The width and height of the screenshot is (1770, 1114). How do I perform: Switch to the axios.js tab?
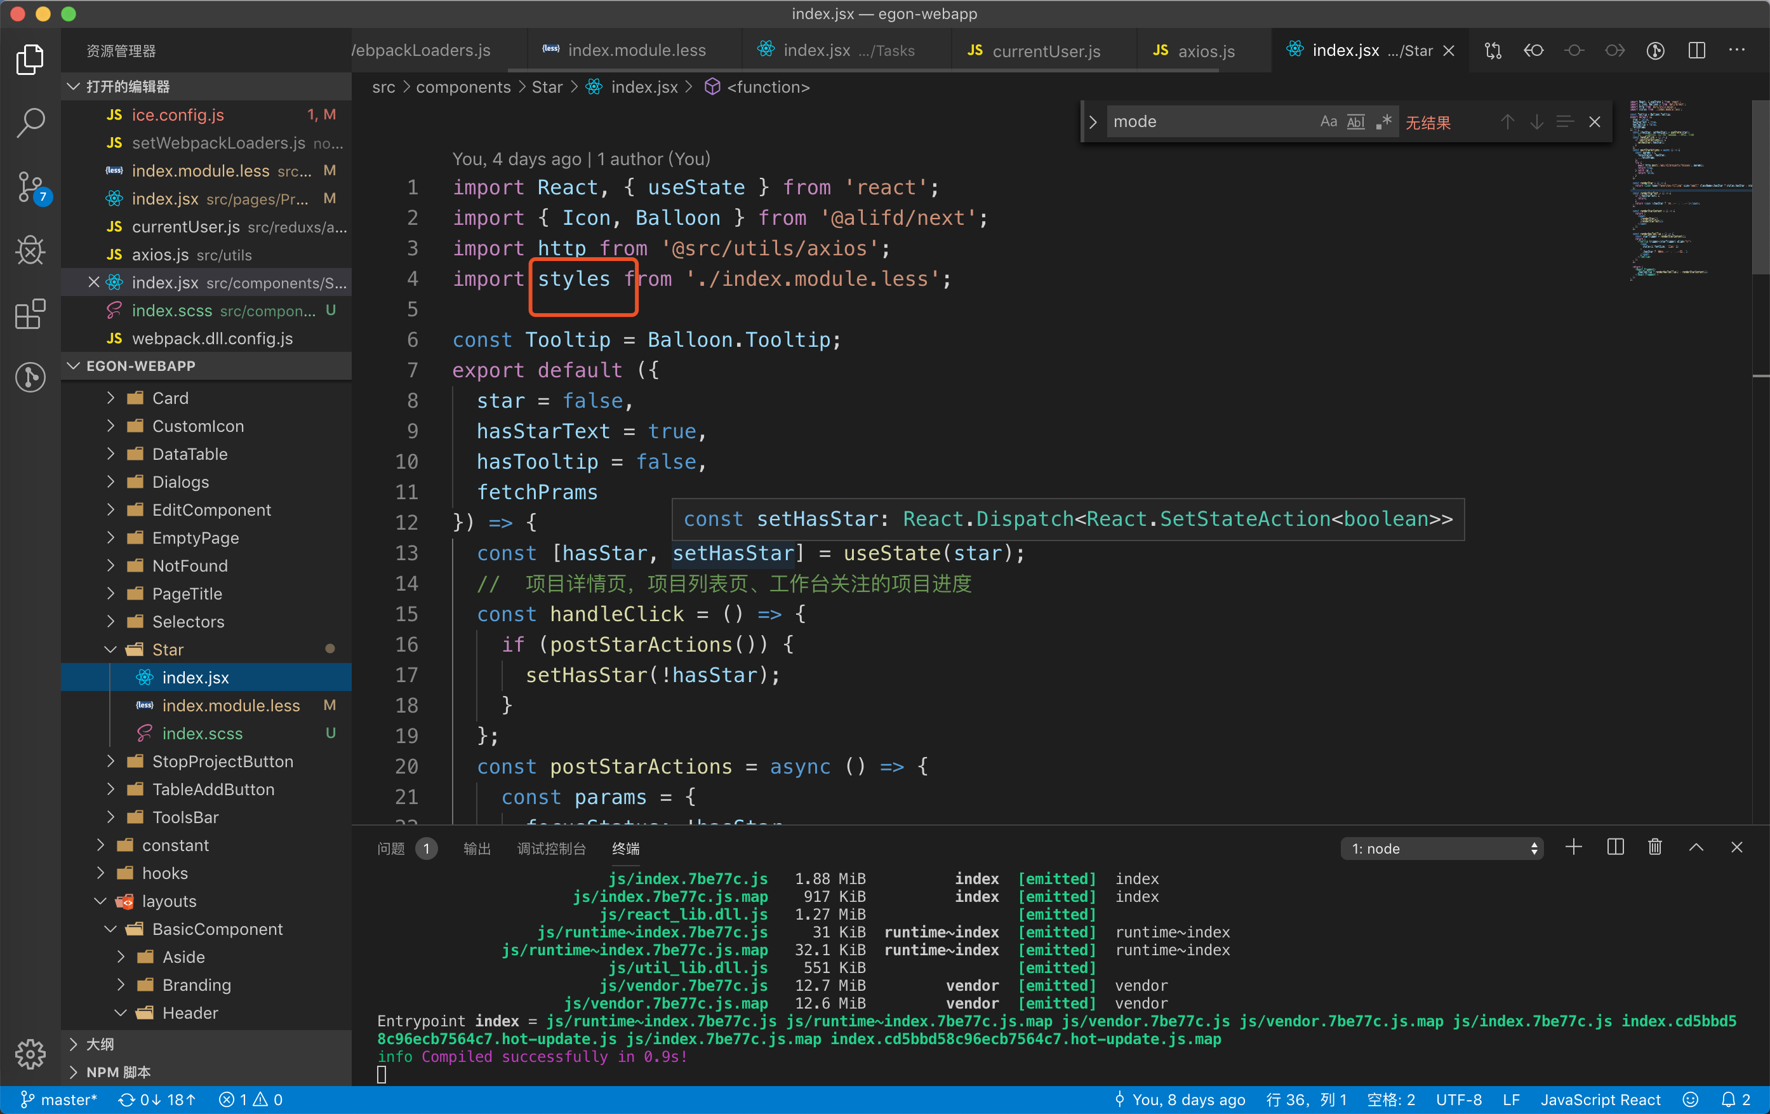pyautogui.click(x=1206, y=51)
